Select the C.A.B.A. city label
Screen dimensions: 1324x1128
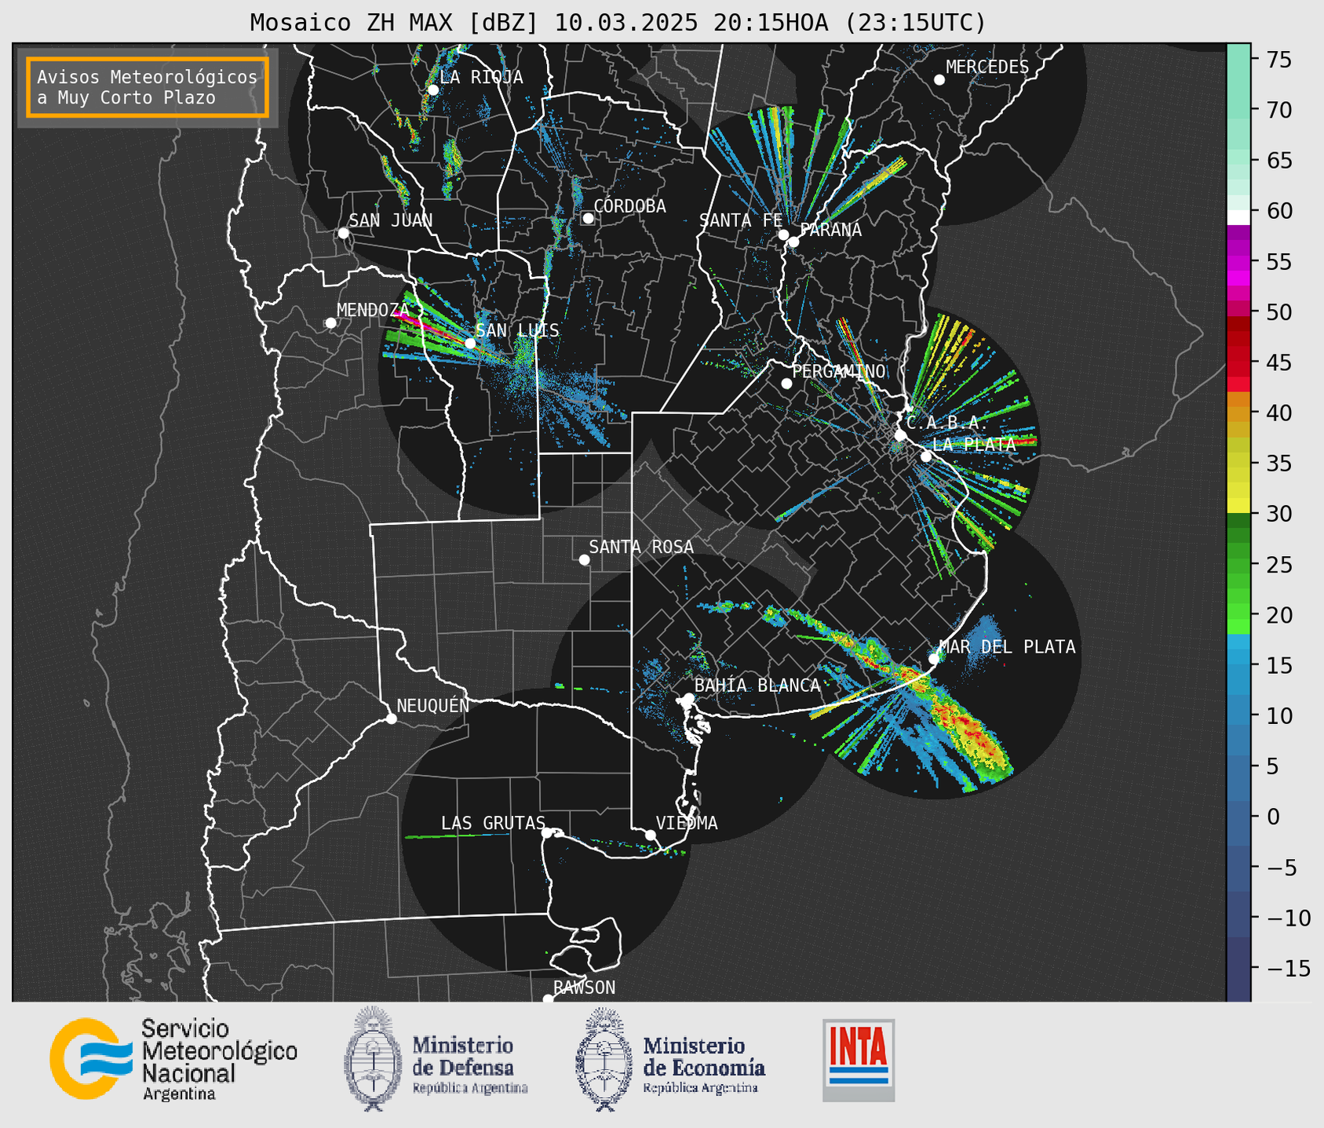[x=948, y=423]
